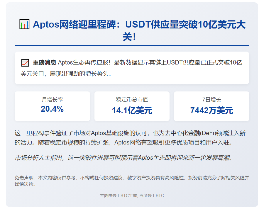
Task: Click the '7442万美元' value
Action: [x=211, y=110]
